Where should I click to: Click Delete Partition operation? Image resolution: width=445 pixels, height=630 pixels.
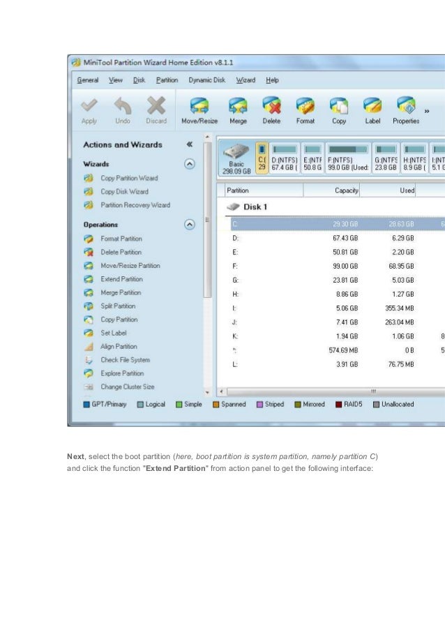(112, 253)
